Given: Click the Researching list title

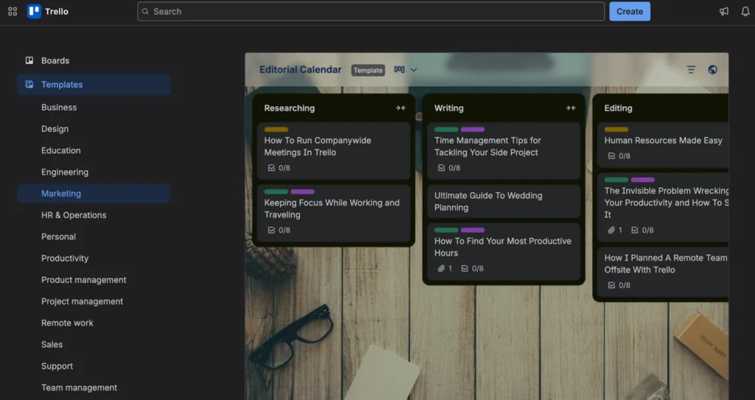Looking at the screenshot, I should pyautogui.click(x=289, y=108).
